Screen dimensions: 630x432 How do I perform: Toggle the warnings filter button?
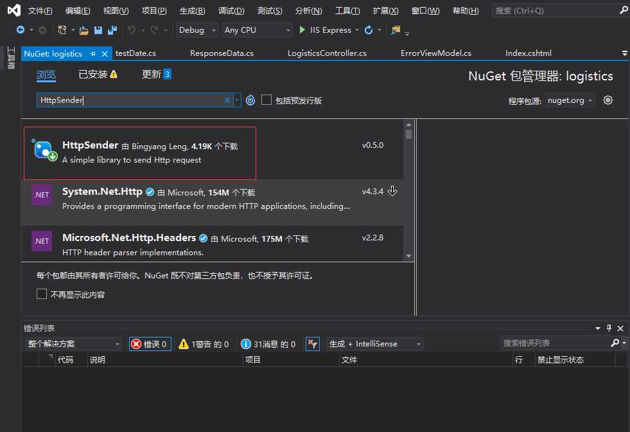pos(204,344)
